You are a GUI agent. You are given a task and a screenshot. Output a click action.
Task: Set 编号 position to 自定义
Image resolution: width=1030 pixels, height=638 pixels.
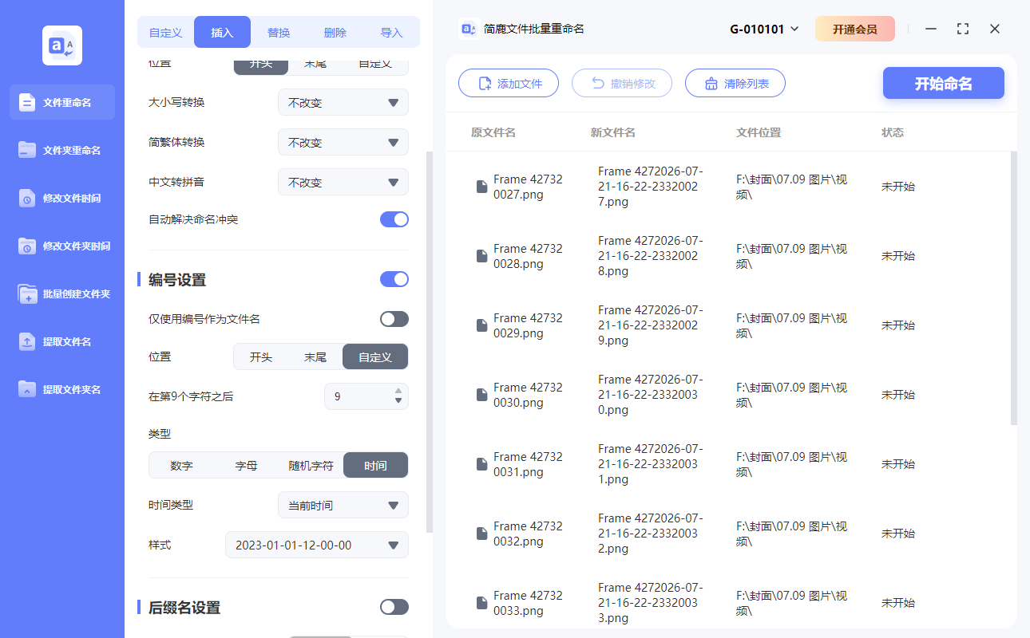coord(375,356)
